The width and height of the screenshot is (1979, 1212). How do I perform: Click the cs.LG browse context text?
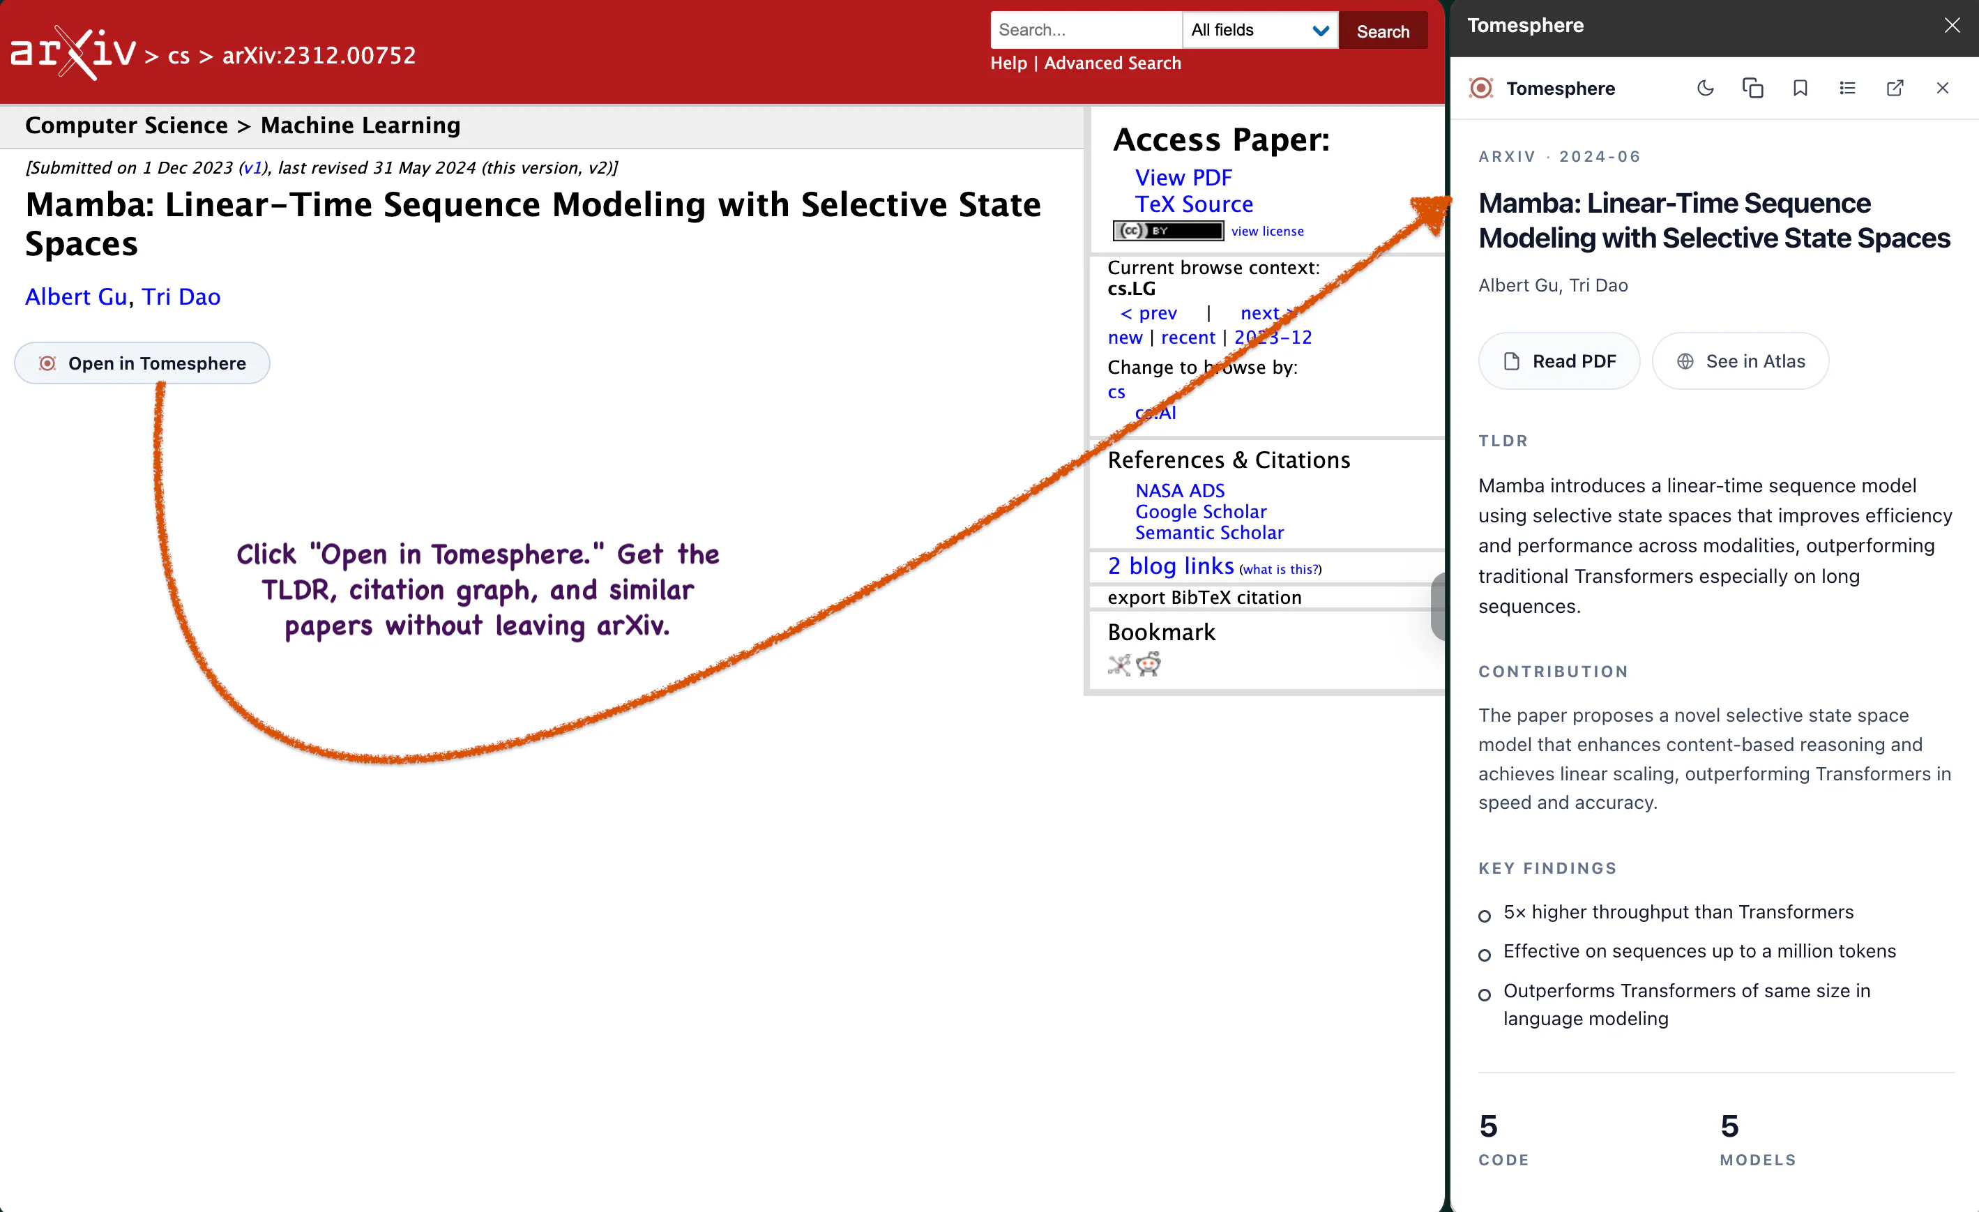pyautogui.click(x=1132, y=288)
